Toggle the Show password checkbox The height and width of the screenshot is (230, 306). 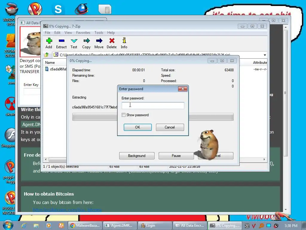pos(123,115)
